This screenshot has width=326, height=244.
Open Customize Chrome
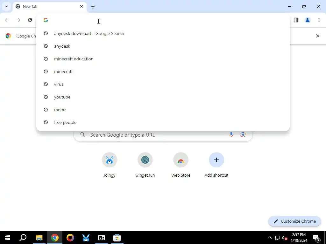[294, 221]
